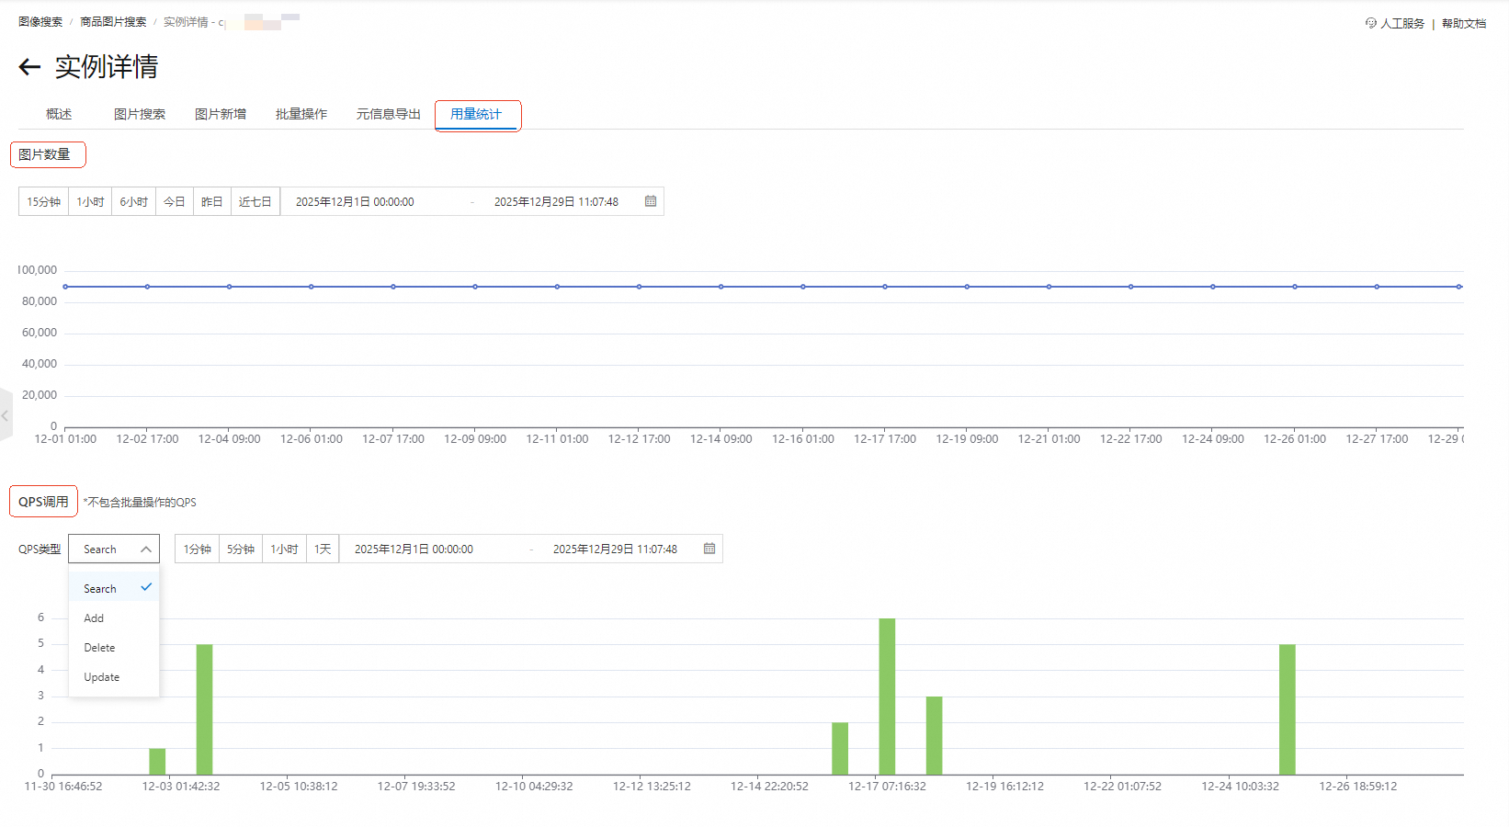The image size is (1509, 827).
Task: Choose the Search option in QPS类型 list
Action: tap(114, 588)
